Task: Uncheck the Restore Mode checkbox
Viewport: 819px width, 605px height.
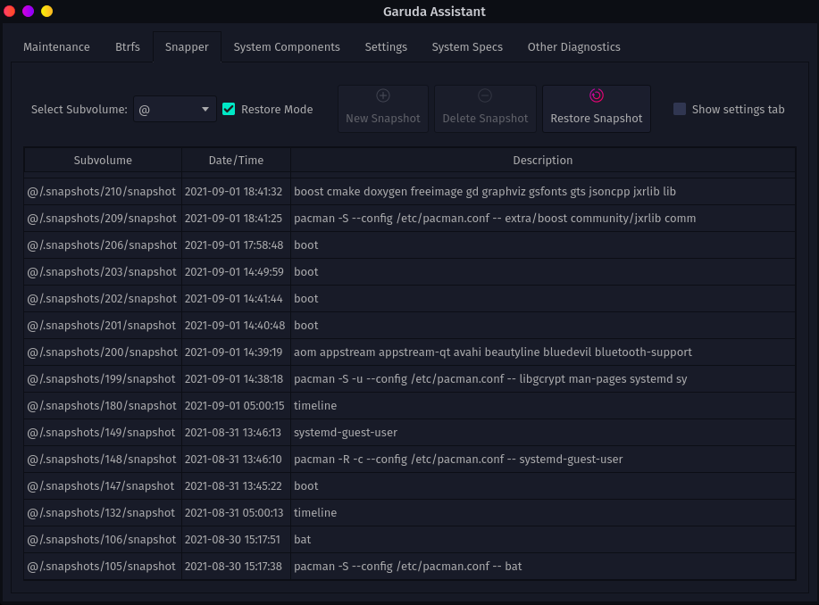Action: coord(229,109)
